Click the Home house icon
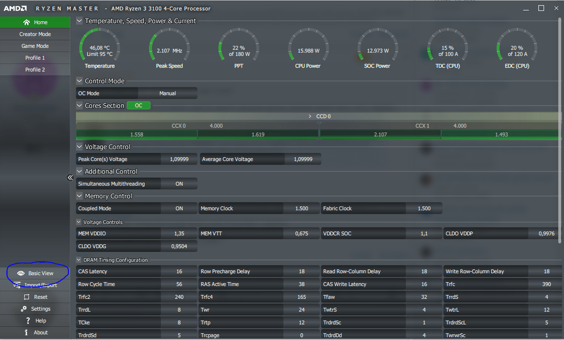 coord(26,22)
